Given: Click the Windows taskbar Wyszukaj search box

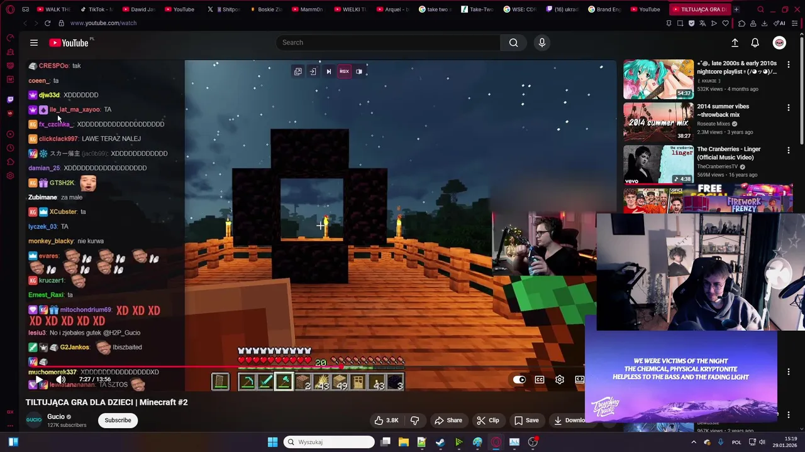Looking at the screenshot, I should tap(330, 442).
